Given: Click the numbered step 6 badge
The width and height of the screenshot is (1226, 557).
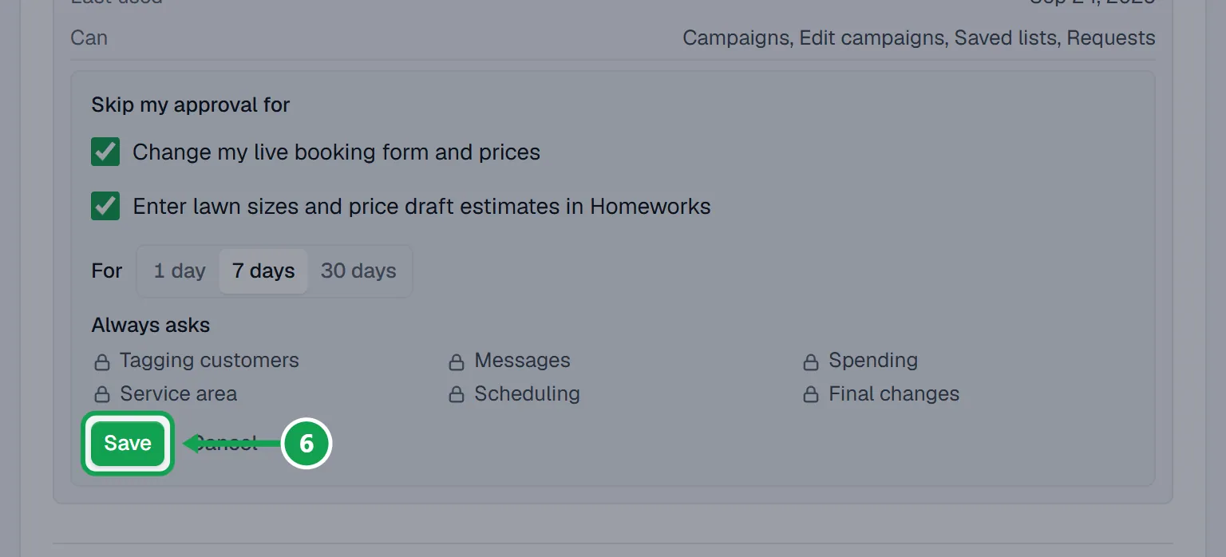Looking at the screenshot, I should (x=306, y=444).
